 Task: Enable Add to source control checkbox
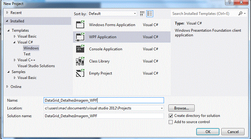(x=171, y=122)
